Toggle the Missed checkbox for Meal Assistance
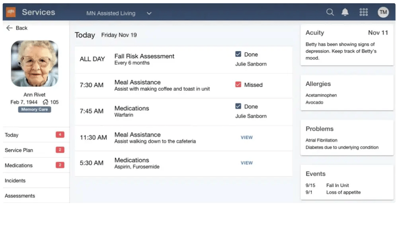Viewport: 398px width, 228px height. (238, 84)
